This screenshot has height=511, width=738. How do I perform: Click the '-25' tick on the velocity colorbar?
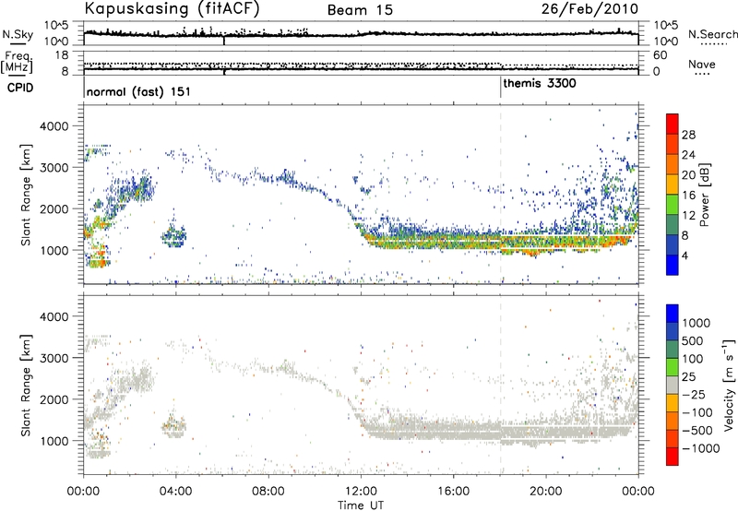[x=694, y=394]
